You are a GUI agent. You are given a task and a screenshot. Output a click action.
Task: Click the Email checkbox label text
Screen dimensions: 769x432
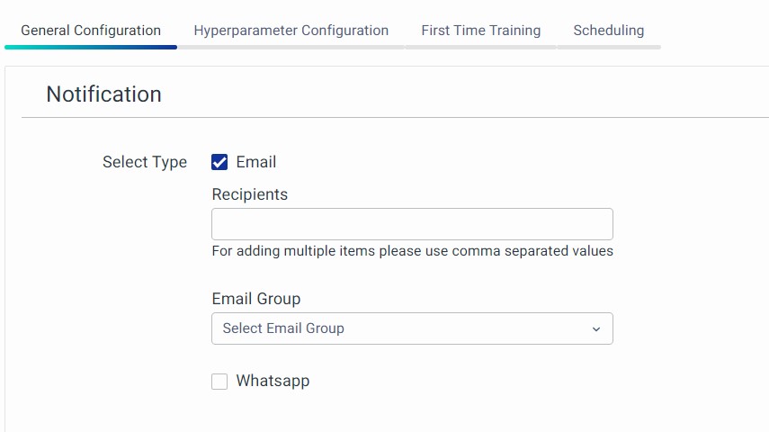[255, 162]
